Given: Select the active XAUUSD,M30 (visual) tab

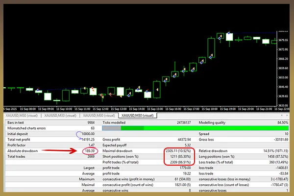Looking at the screenshot, I should pos(133,115).
